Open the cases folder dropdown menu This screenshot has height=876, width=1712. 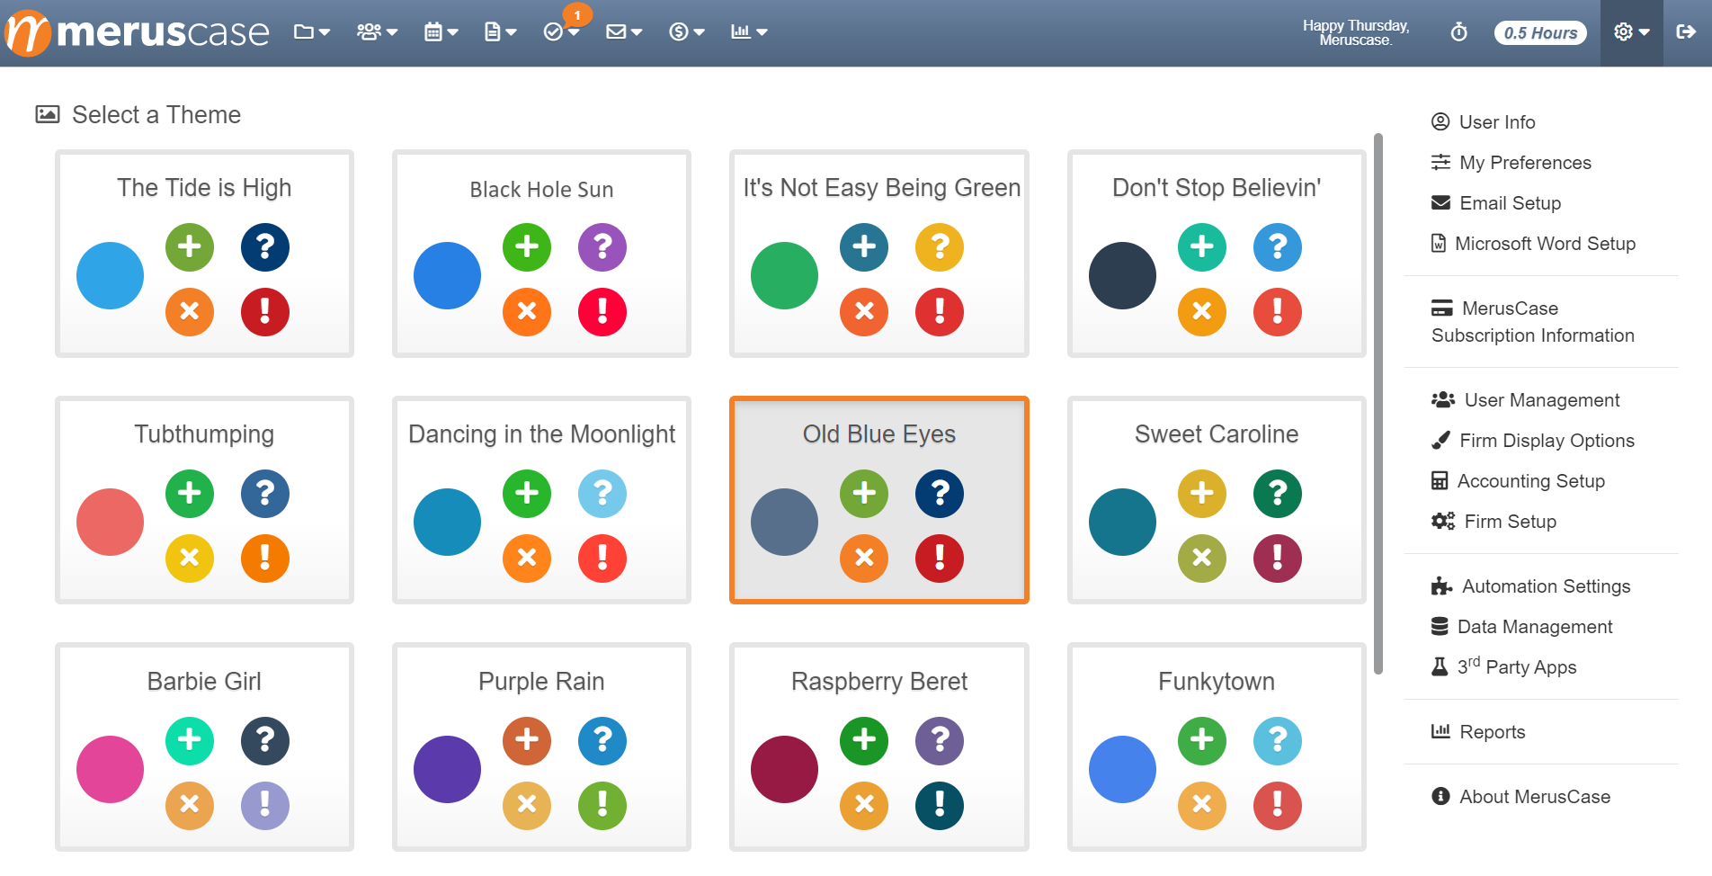(x=312, y=32)
